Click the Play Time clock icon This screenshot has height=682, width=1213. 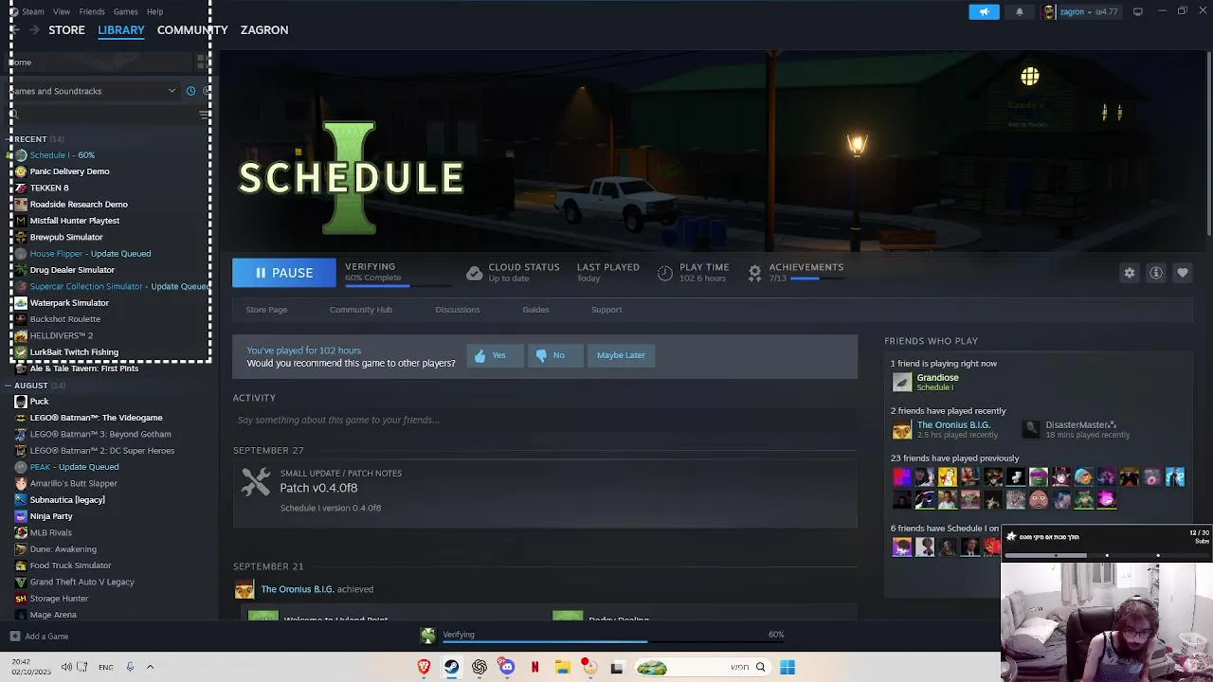(665, 273)
